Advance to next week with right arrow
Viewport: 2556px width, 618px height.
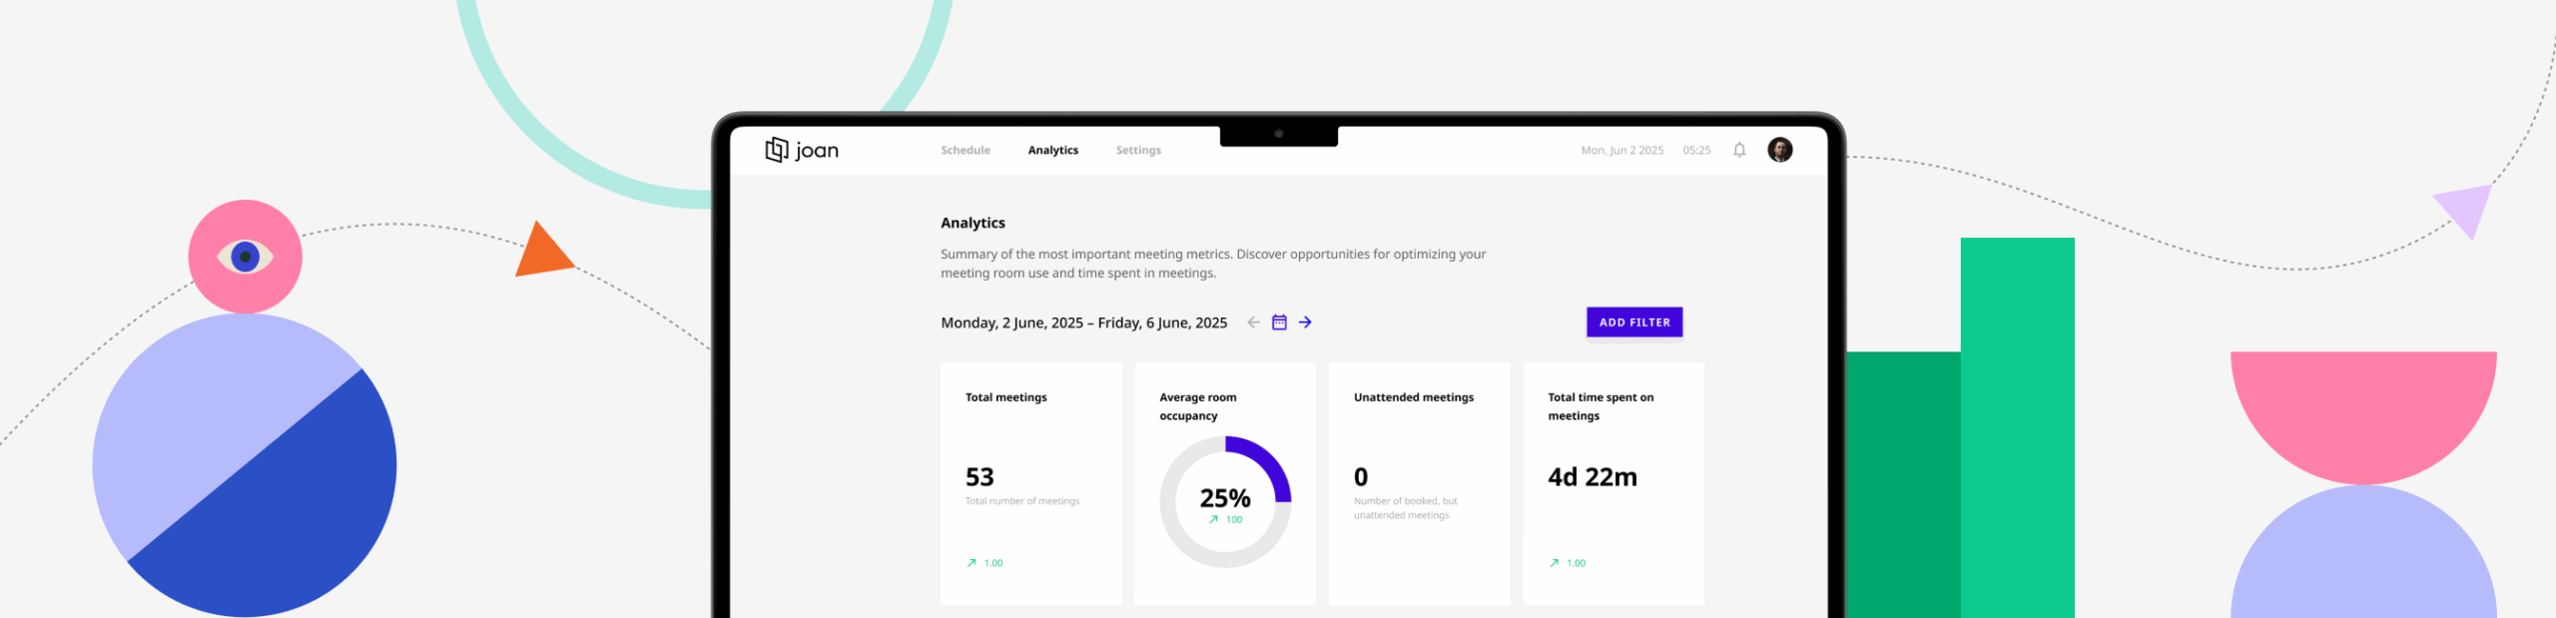1305,322
